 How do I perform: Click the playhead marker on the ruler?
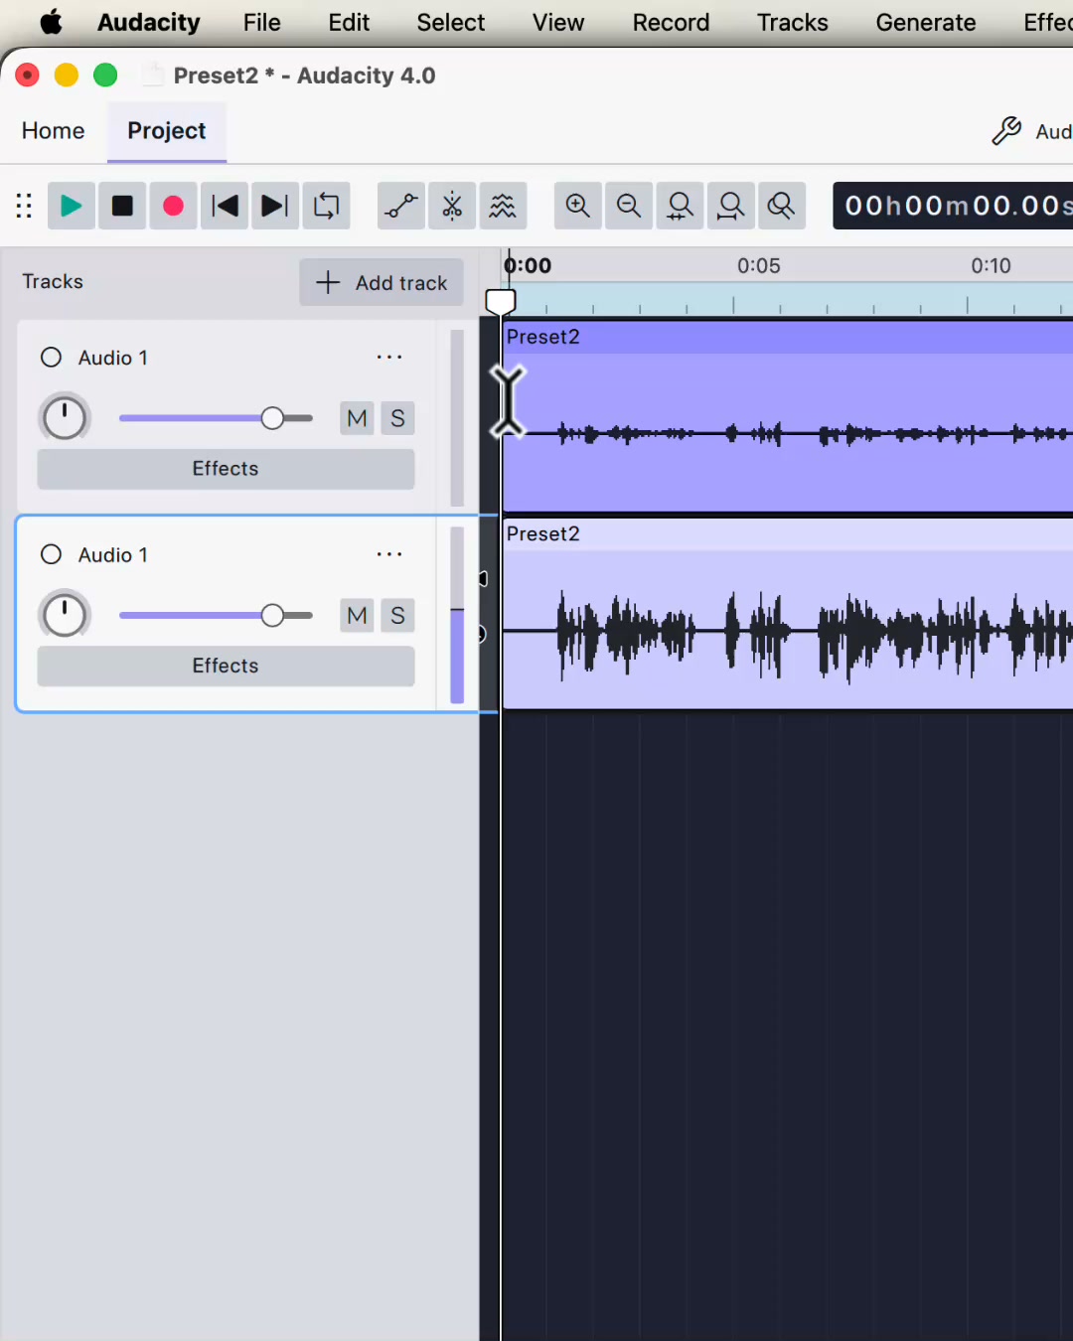[501, 301]
